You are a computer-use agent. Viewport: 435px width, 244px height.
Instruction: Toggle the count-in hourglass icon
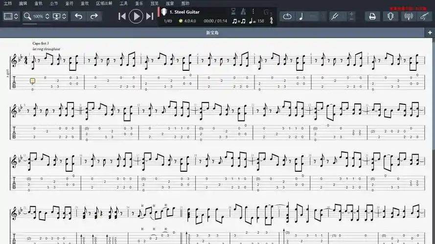pos(233,11)
